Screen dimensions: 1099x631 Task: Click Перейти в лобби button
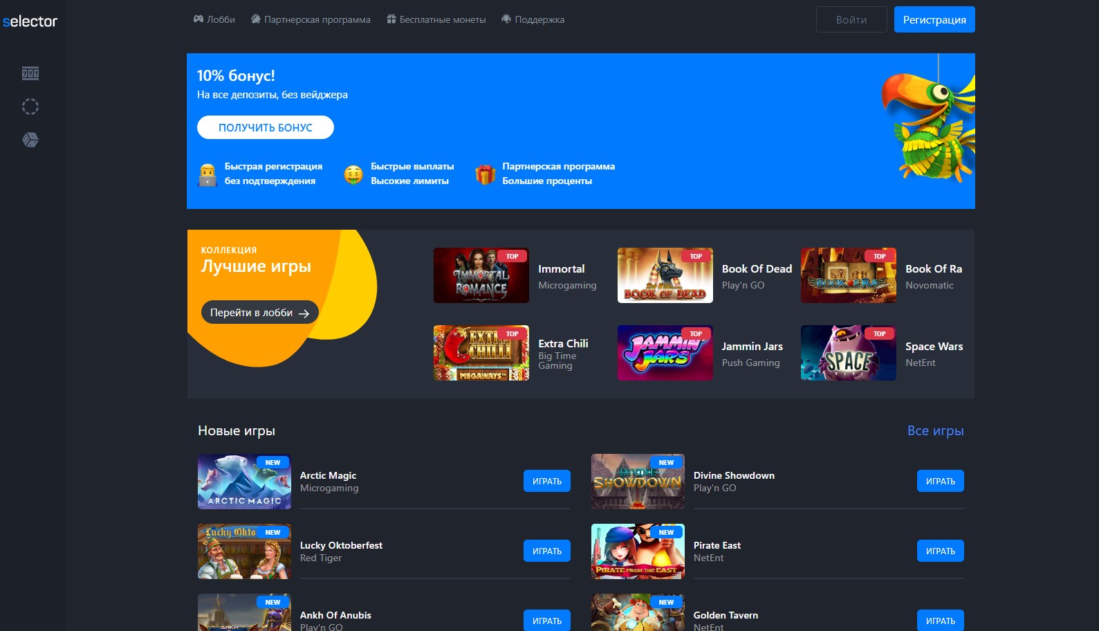click(x=260, y=312)
